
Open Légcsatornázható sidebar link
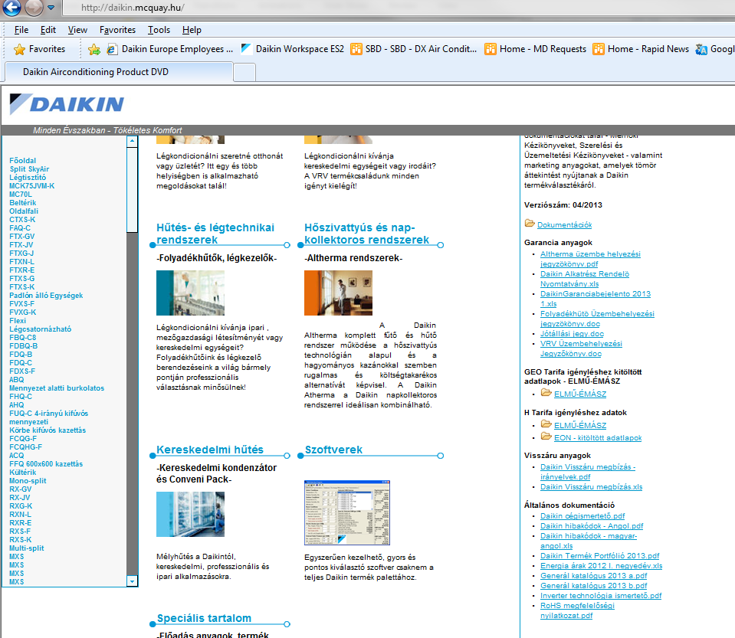(x=41, y=329)
